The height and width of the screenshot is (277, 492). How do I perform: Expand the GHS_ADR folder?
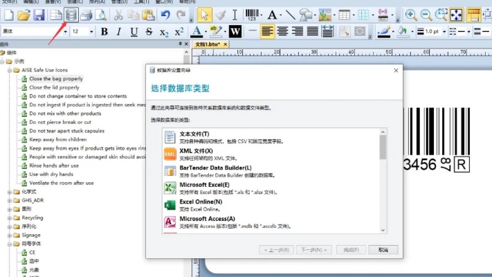coord(10,201)
